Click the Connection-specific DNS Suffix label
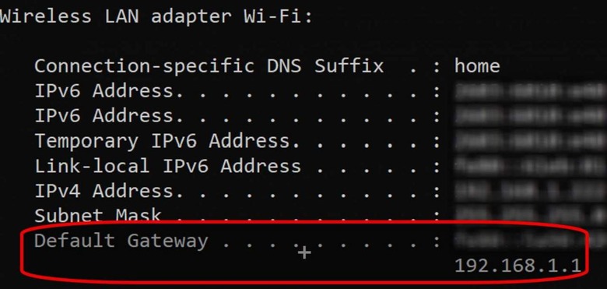Viewport: 607px width, 289px height. tap(209, 66)
